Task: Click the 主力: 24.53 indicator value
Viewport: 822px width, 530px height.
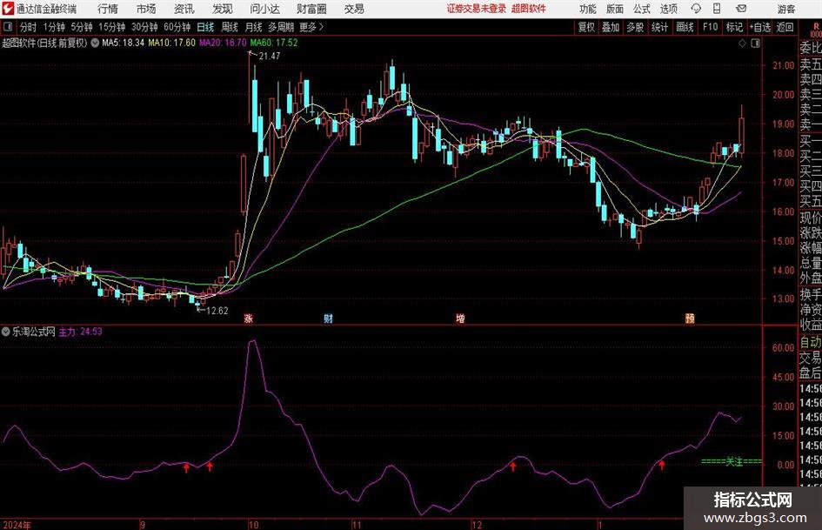Action: coord(80,332)
